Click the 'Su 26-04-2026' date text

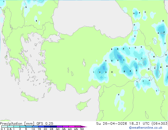112,124
